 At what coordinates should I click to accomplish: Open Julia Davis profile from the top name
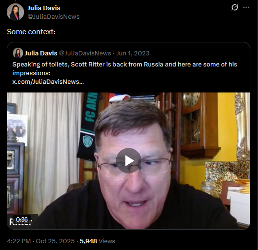(44, 8)
